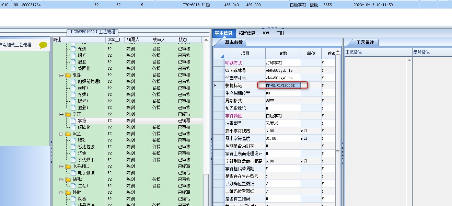452x206 pixels.
Task: Click the document icon beside 水洗烘干
Action: point(73,160)
